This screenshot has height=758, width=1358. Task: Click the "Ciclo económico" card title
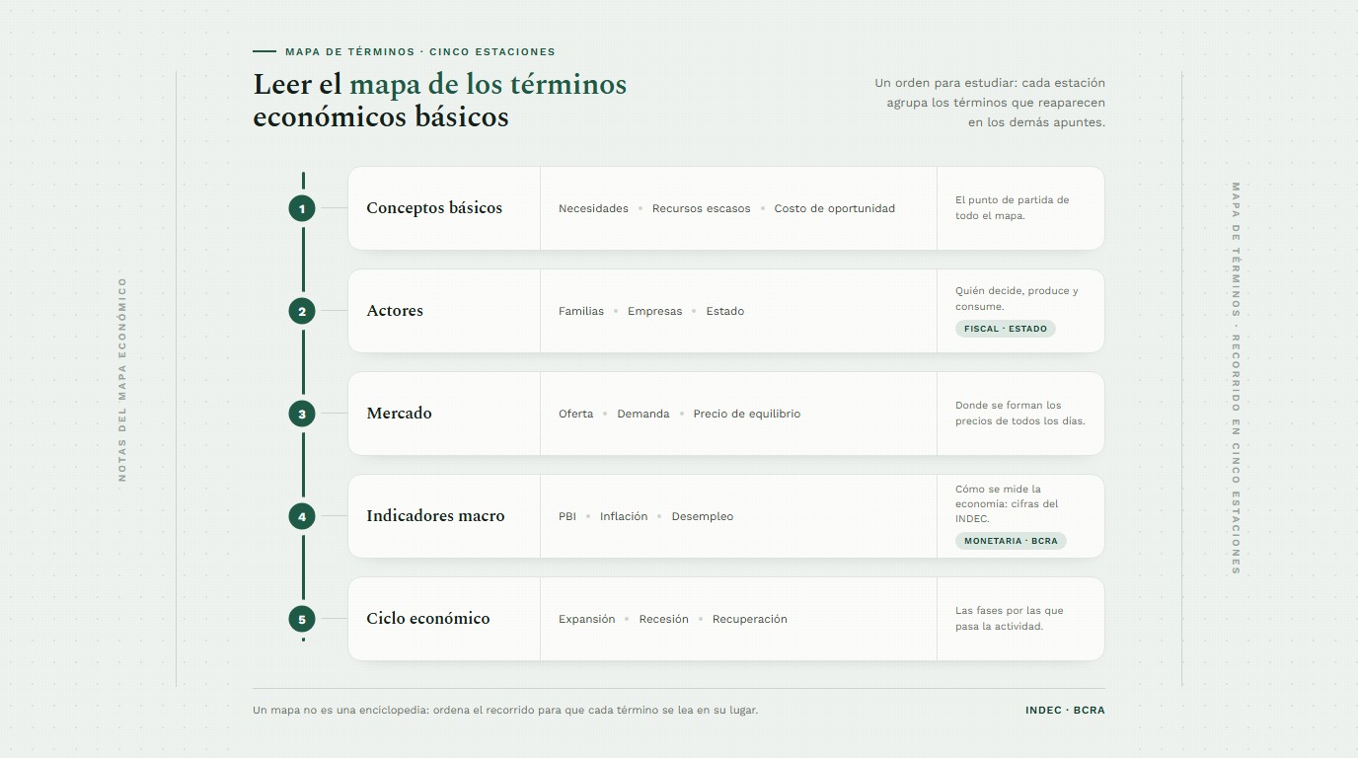[428, 619]
